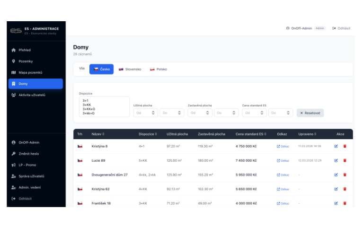Screen dimensions: 363x241
Task: Open Aktivita uživatelů section
Action: coord(32,95)
